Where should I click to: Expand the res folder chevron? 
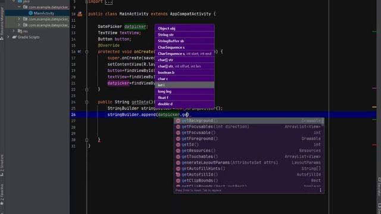[14, 31]
